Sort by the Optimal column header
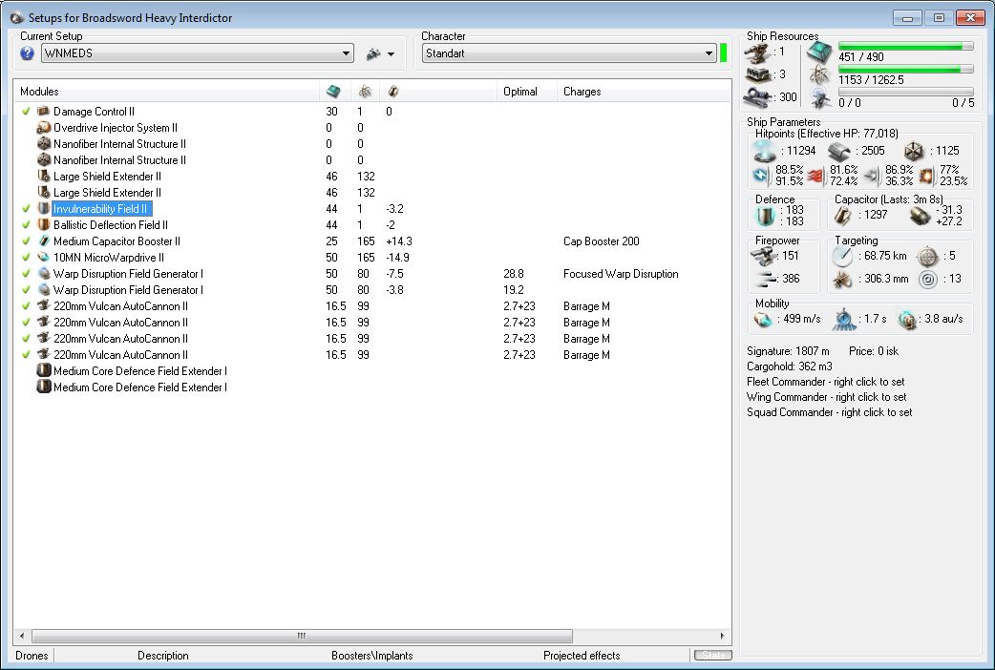This screenshot has width=995, height=670. click(x=527, y=92)
